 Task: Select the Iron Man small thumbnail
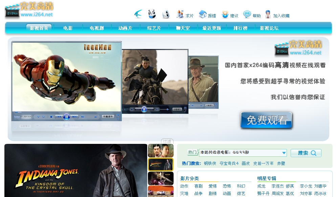[x=161, y=178]
